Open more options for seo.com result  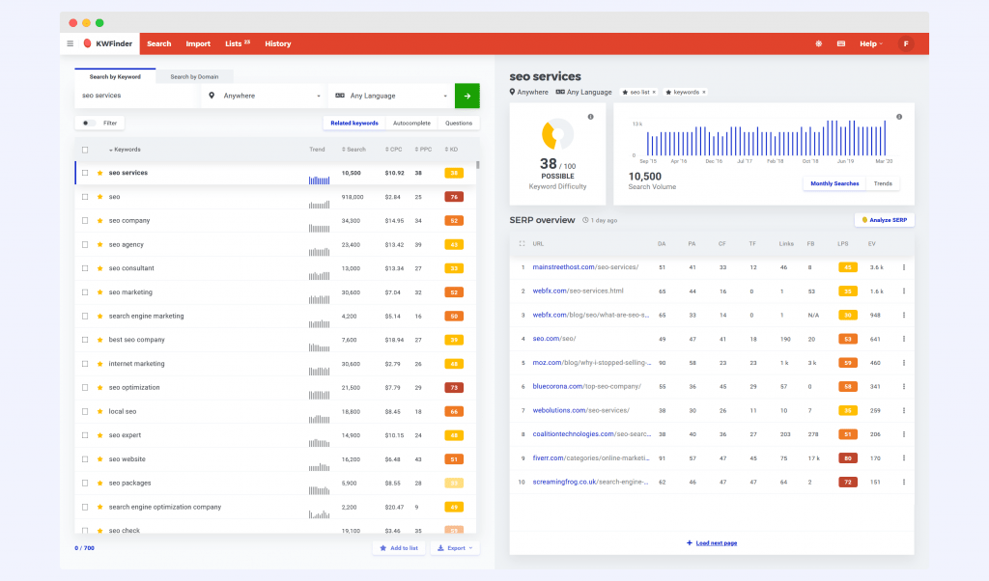tap(904, 339)
